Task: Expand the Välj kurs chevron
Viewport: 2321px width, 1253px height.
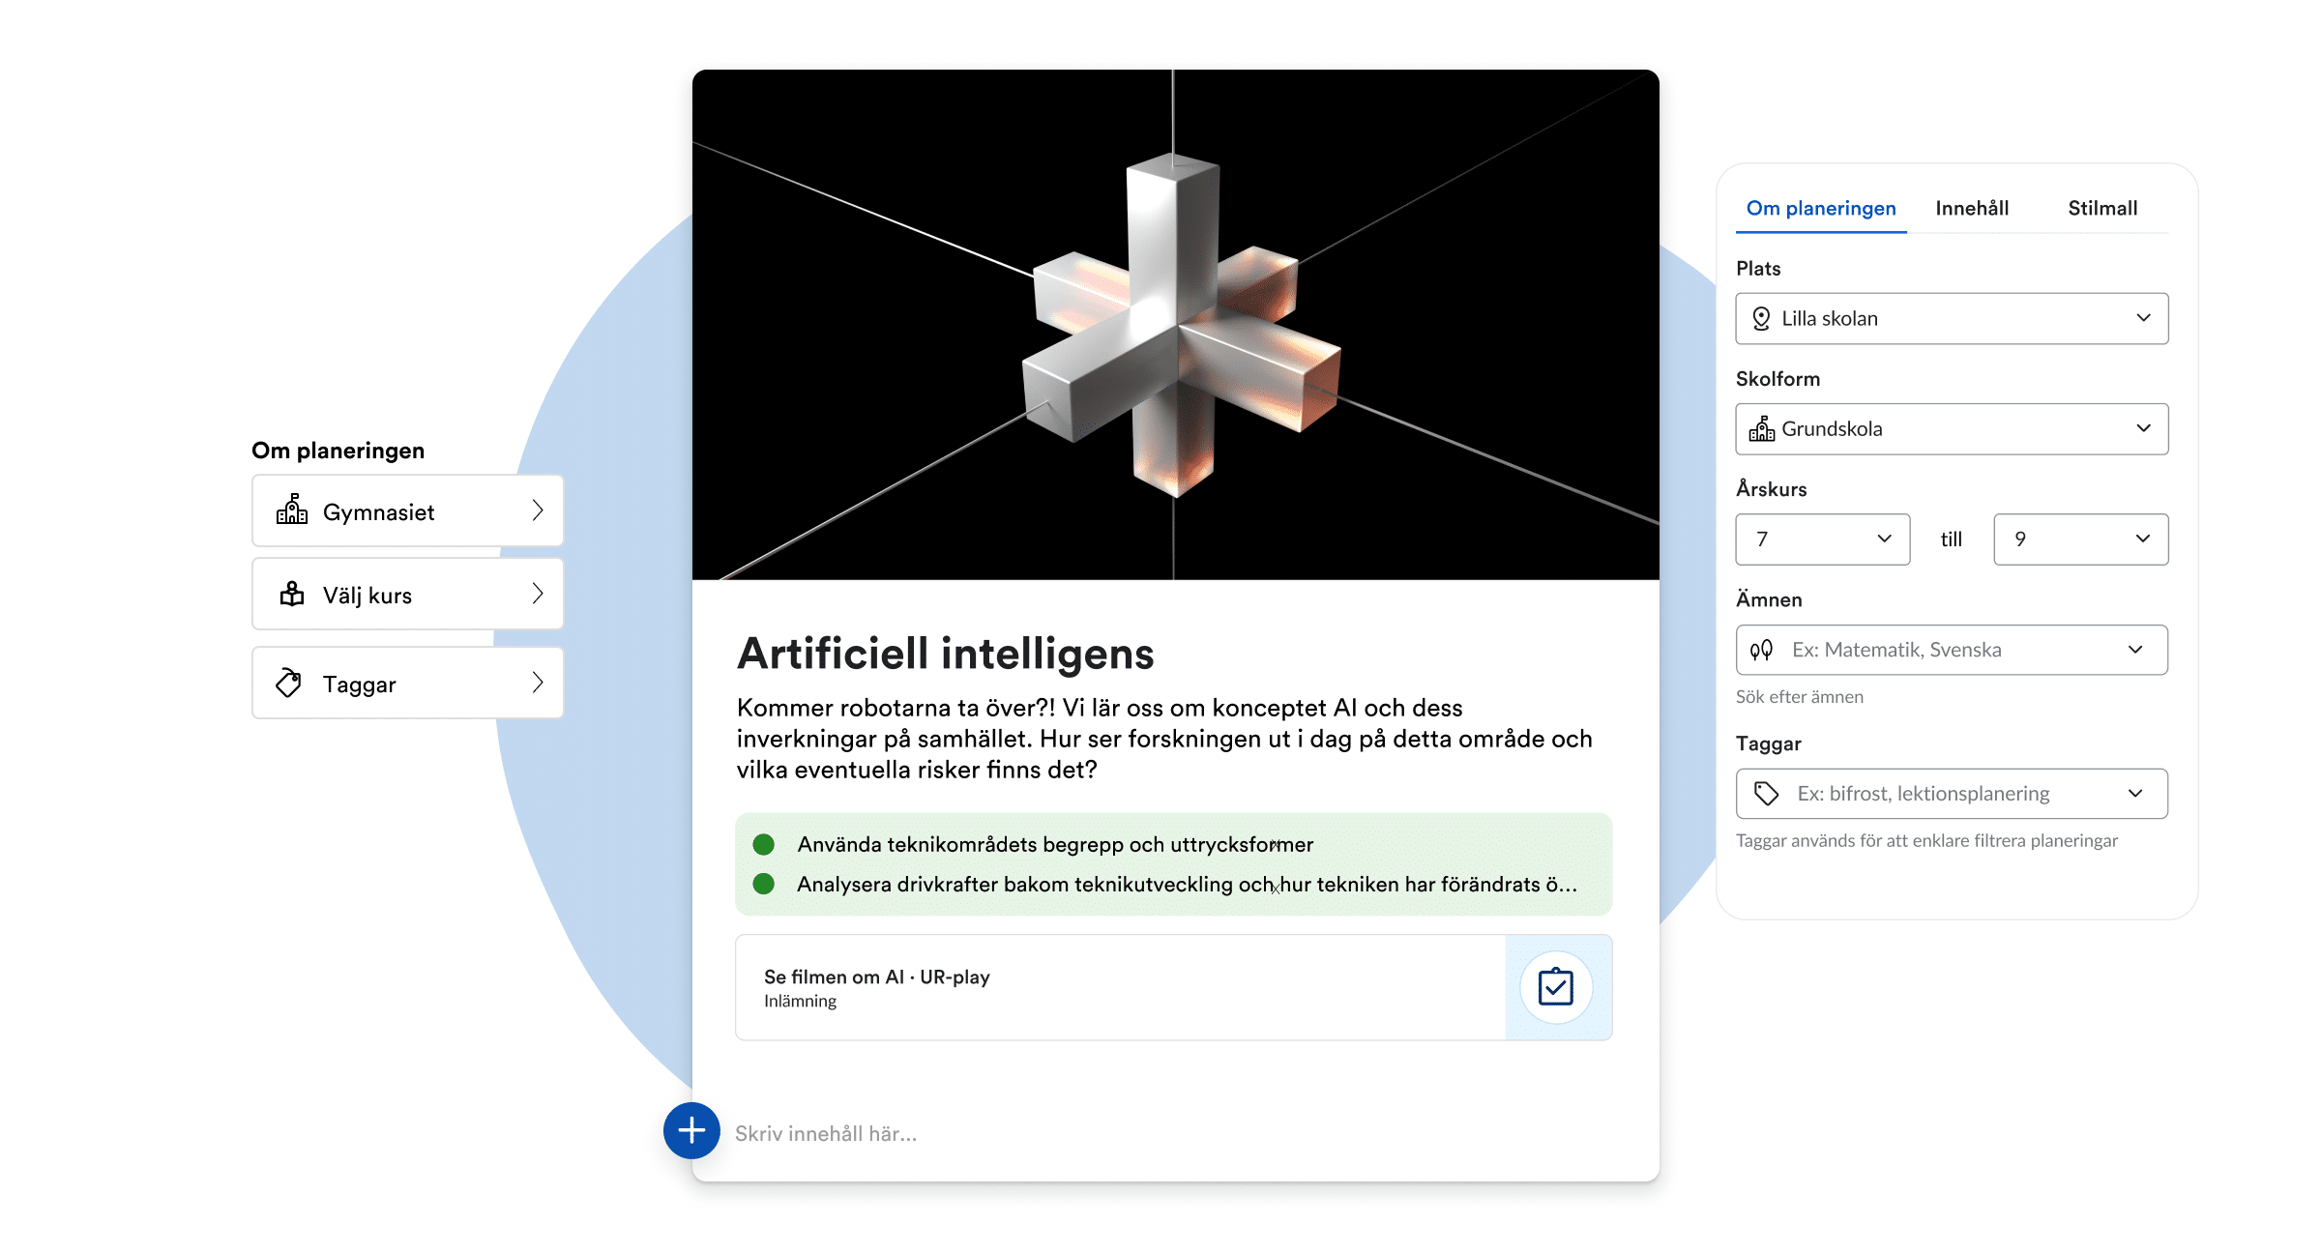Action: click(x=538, y=594)
